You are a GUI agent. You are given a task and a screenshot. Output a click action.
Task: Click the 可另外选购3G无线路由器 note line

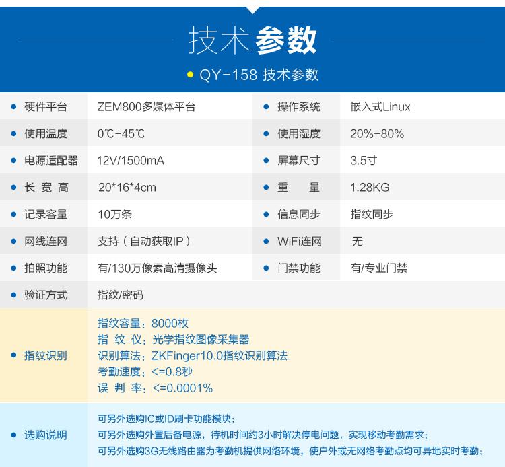(x=290, y=452)
